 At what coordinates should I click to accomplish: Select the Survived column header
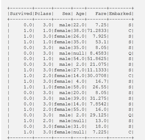click(x=21, y=14)
